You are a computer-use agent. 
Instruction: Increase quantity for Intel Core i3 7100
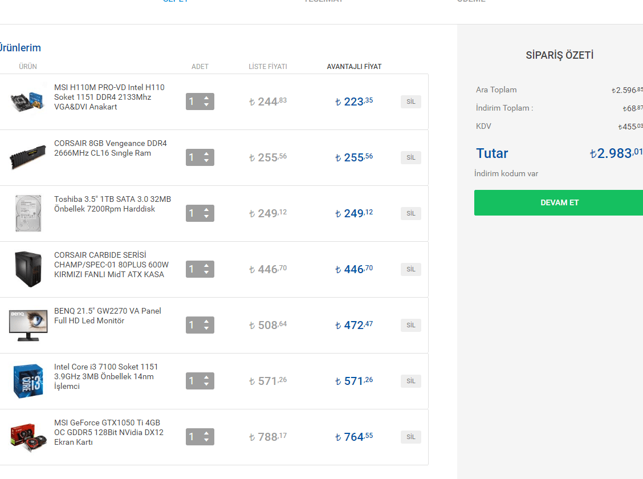pyautogui.click(x=206, y=377)
